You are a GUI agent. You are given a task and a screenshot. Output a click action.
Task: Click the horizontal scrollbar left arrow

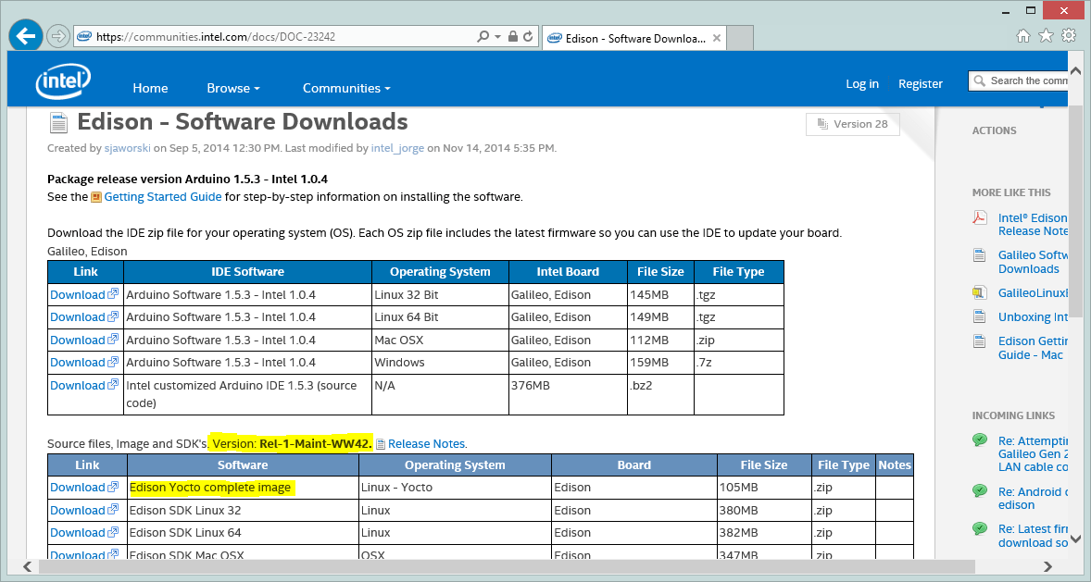click(28, 566)
